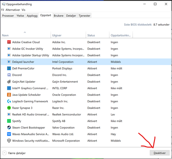Sort by the Utgiver column header
This screenshot has height=159, width=172.
tap(68, 35)
